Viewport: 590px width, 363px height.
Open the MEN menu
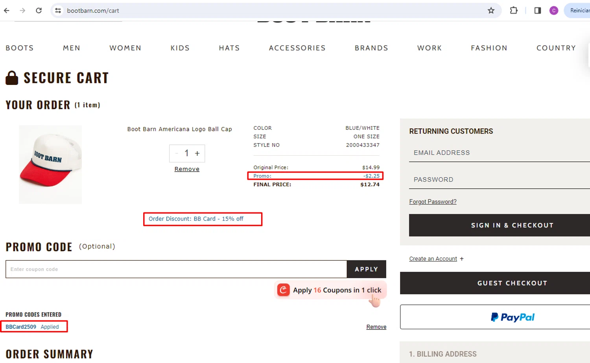72,48
